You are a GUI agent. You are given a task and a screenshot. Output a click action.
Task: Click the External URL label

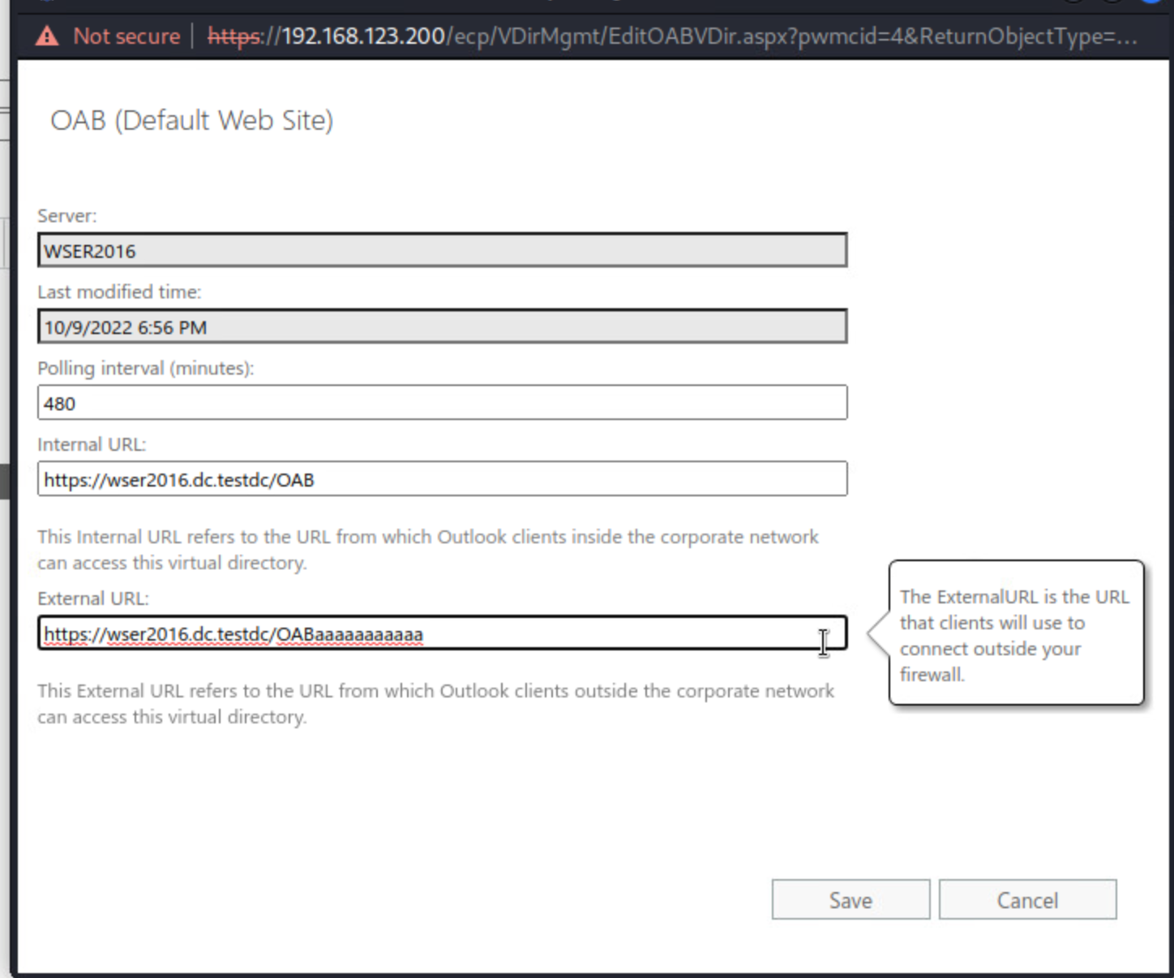93,598
